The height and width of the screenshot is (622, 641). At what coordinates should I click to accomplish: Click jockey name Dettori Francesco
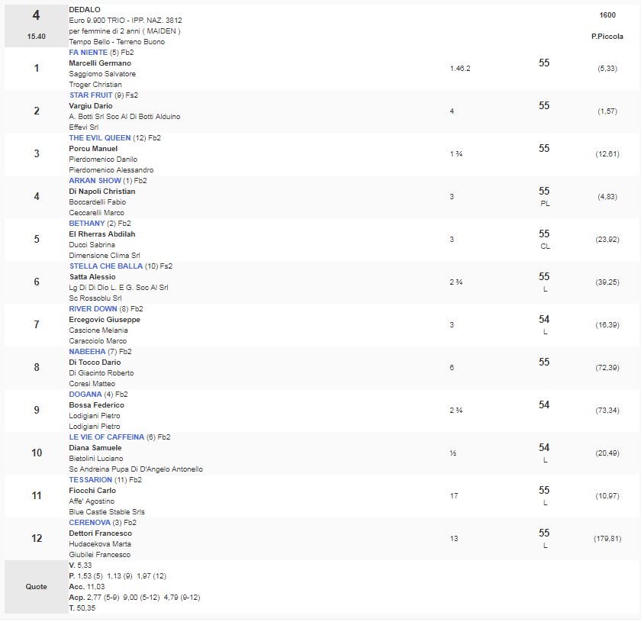coord(100,533)
